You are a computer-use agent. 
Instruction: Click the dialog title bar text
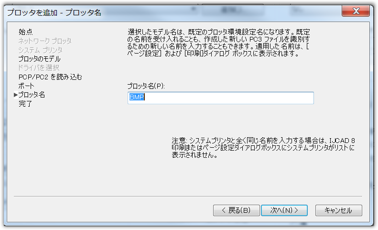click(x=54, y=12)
